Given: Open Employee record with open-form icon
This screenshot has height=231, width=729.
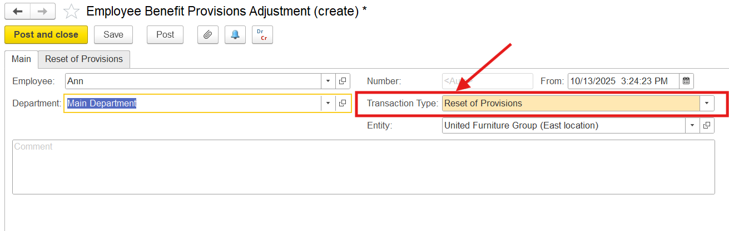Looking at the screenshot, I should pos(343,81).
